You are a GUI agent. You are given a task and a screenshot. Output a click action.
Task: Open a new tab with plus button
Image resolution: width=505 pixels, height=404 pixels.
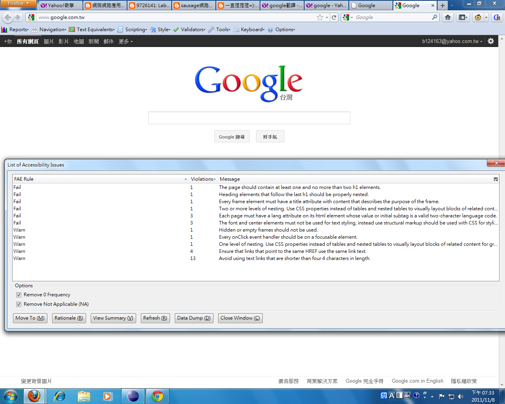click(x=443, y=6)
